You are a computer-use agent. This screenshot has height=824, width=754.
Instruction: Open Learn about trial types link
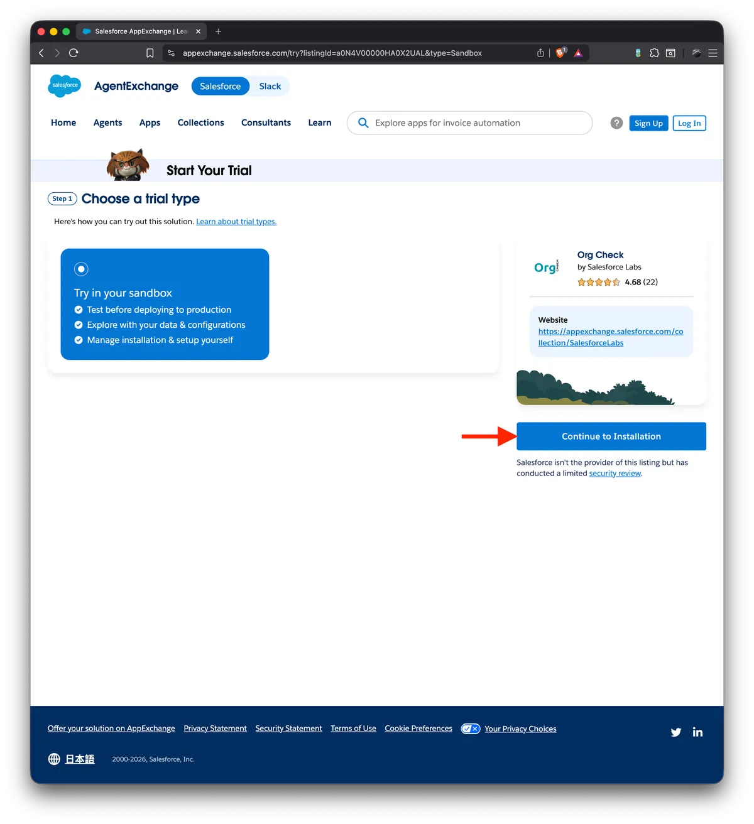[236, 222]
